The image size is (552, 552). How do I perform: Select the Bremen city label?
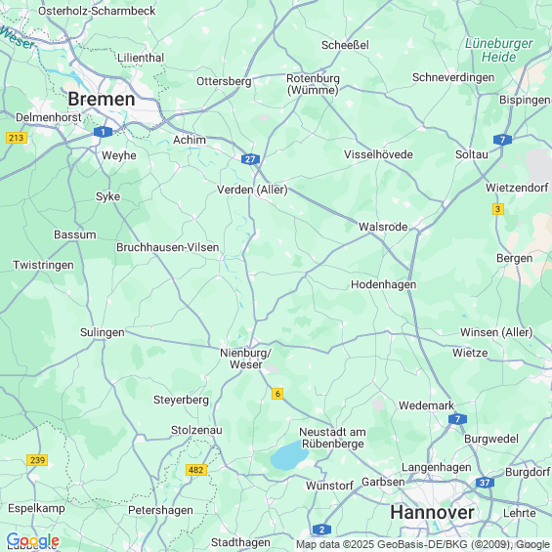click(102, 99)
